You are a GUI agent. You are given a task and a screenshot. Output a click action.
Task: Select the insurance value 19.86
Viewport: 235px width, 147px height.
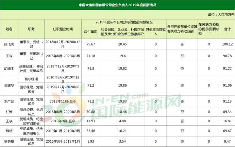click(x=122, y=86)
